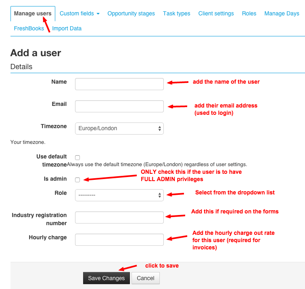The height and width of the screenshot is (289, 305).
Task: Open the Manage users tab
Action: pos(33,13)
